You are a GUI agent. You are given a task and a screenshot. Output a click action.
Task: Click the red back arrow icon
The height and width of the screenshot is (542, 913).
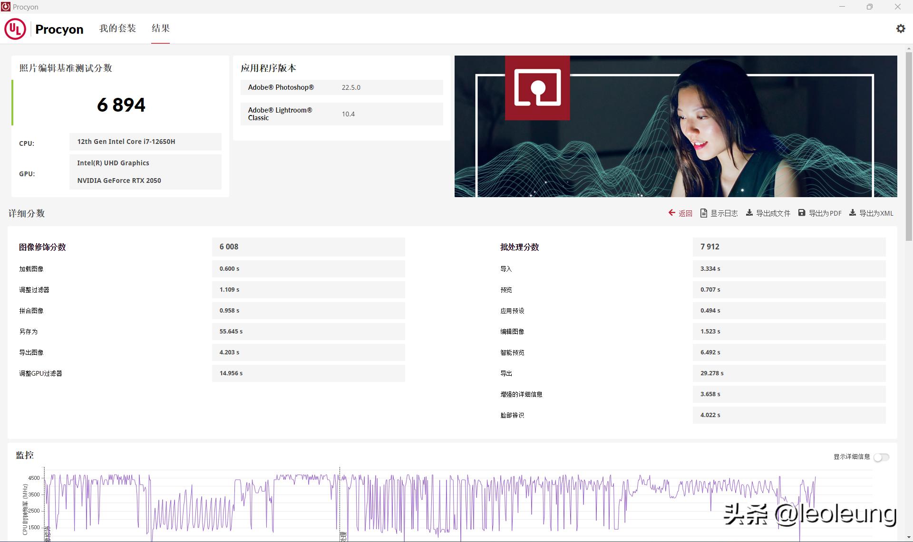(x=671, y=213)
